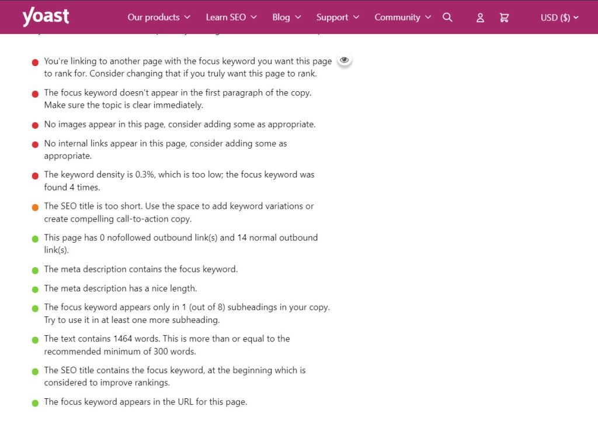Click green bullet for focus keyword in URL

36,402
